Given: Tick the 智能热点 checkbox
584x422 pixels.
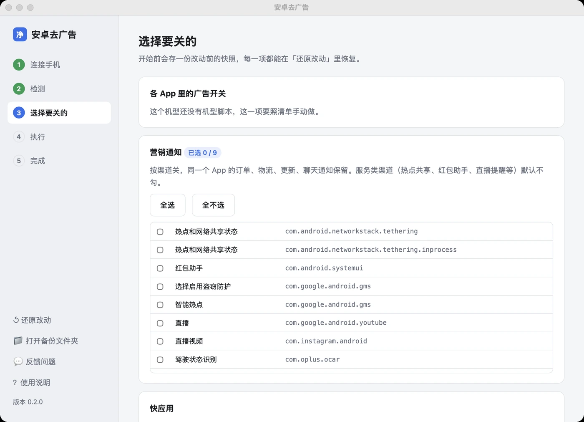Looking at the screenshot, I should 160,305.
